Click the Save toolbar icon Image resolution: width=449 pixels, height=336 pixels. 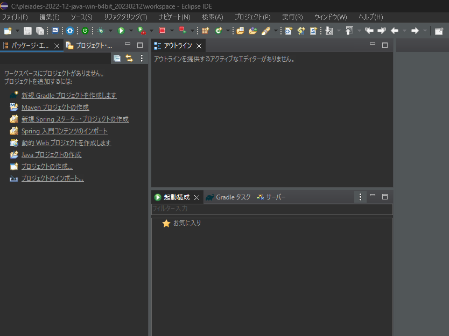(29, 31)
